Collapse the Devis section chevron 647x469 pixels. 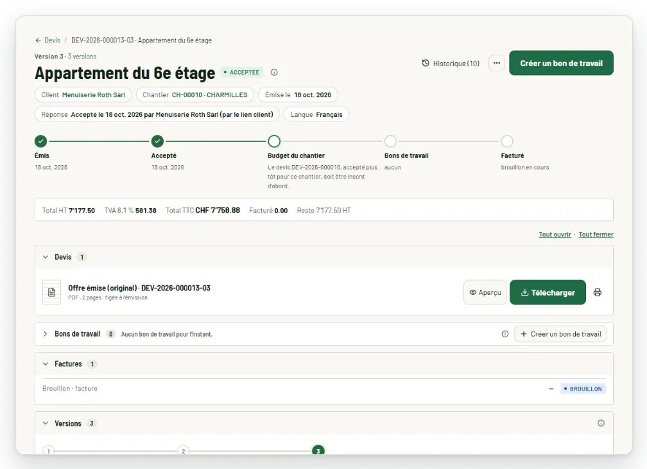(46, 257)
